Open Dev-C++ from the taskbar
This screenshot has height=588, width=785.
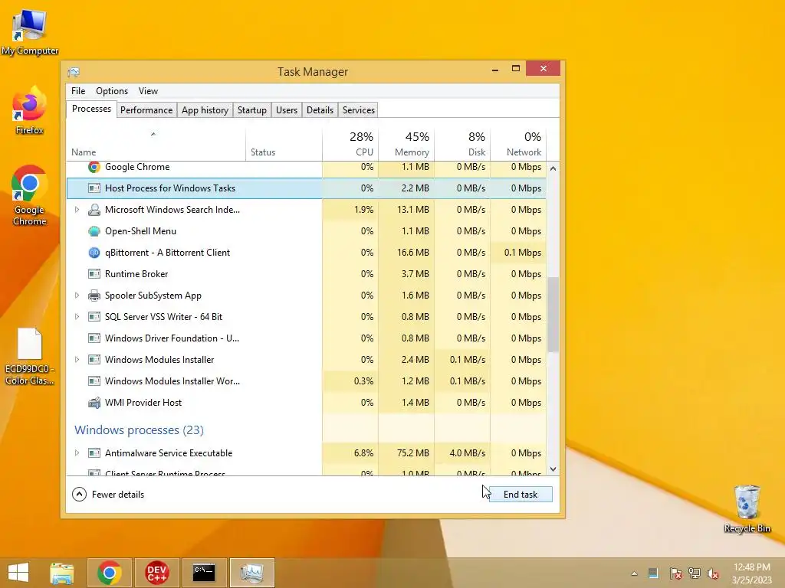156,573
